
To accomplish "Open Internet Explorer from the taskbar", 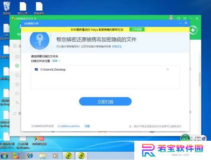I will 30,156.
